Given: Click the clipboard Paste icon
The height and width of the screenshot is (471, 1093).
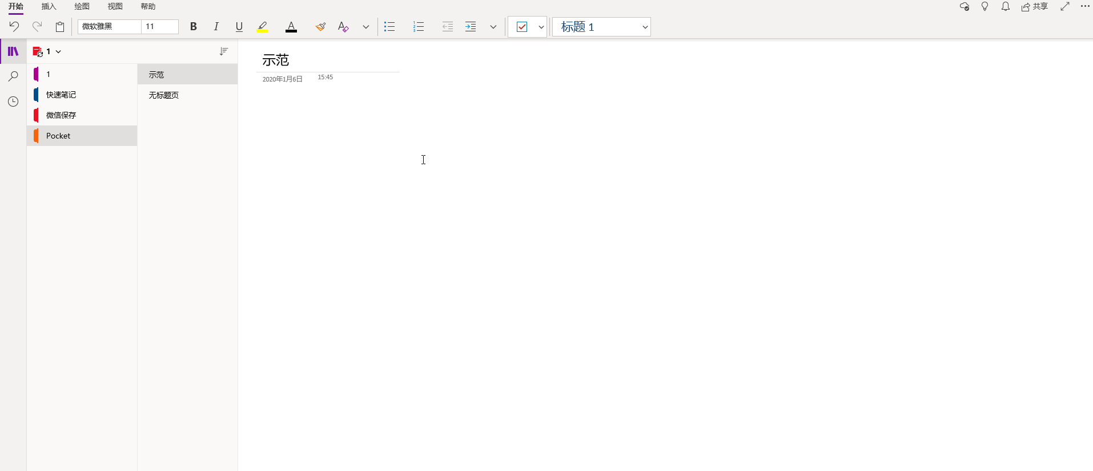Looking at the screenshot, I should (60, 27).
